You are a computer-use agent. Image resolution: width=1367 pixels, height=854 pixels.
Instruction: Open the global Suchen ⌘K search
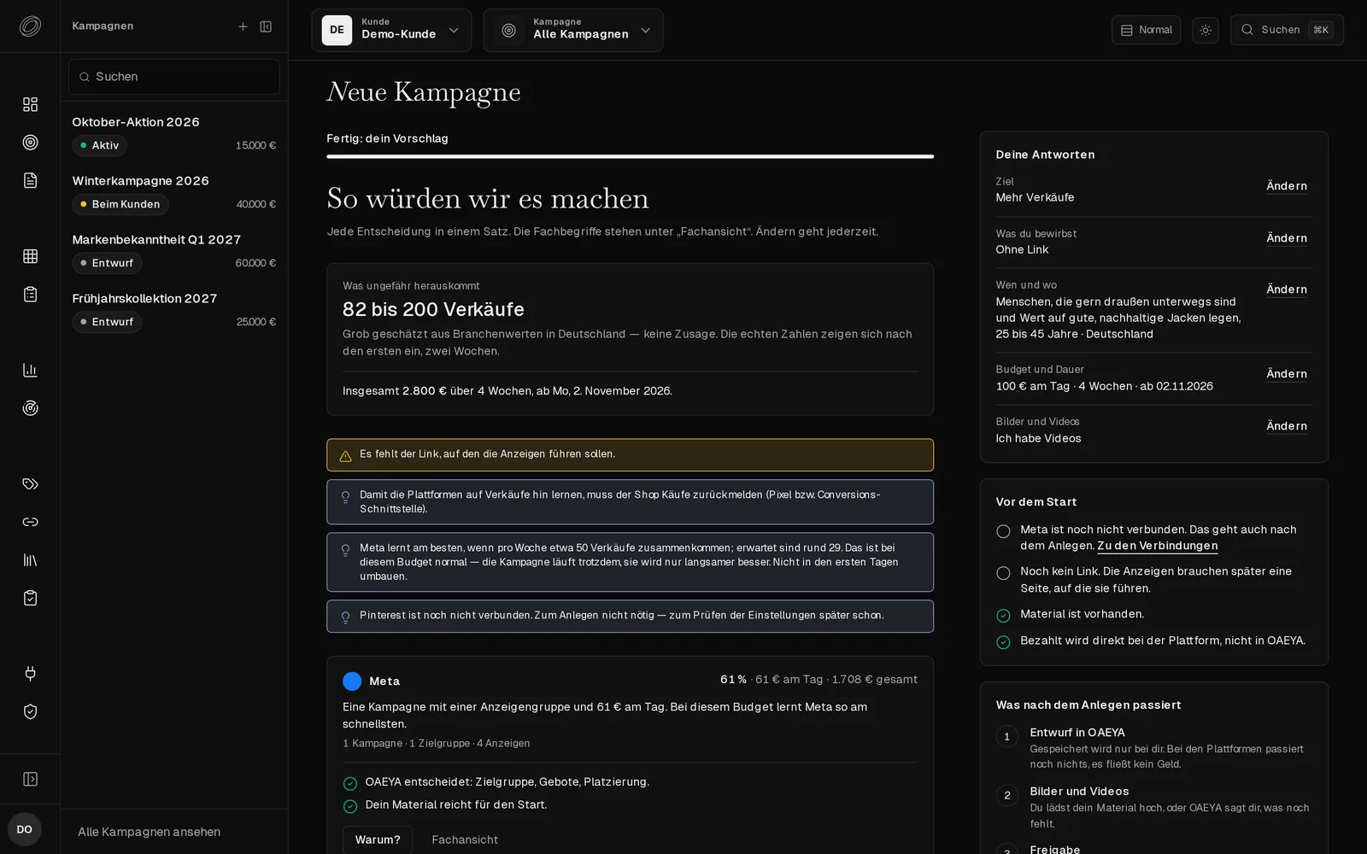1287,30
